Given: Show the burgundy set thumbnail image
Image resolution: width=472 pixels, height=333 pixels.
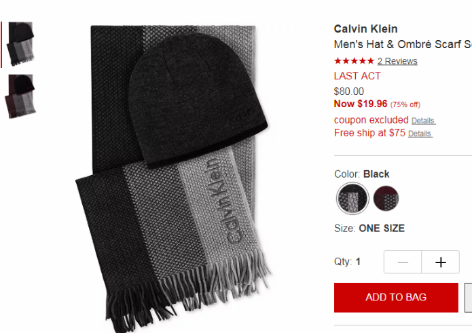Looking at the screenshot, I should click(20, 96).
